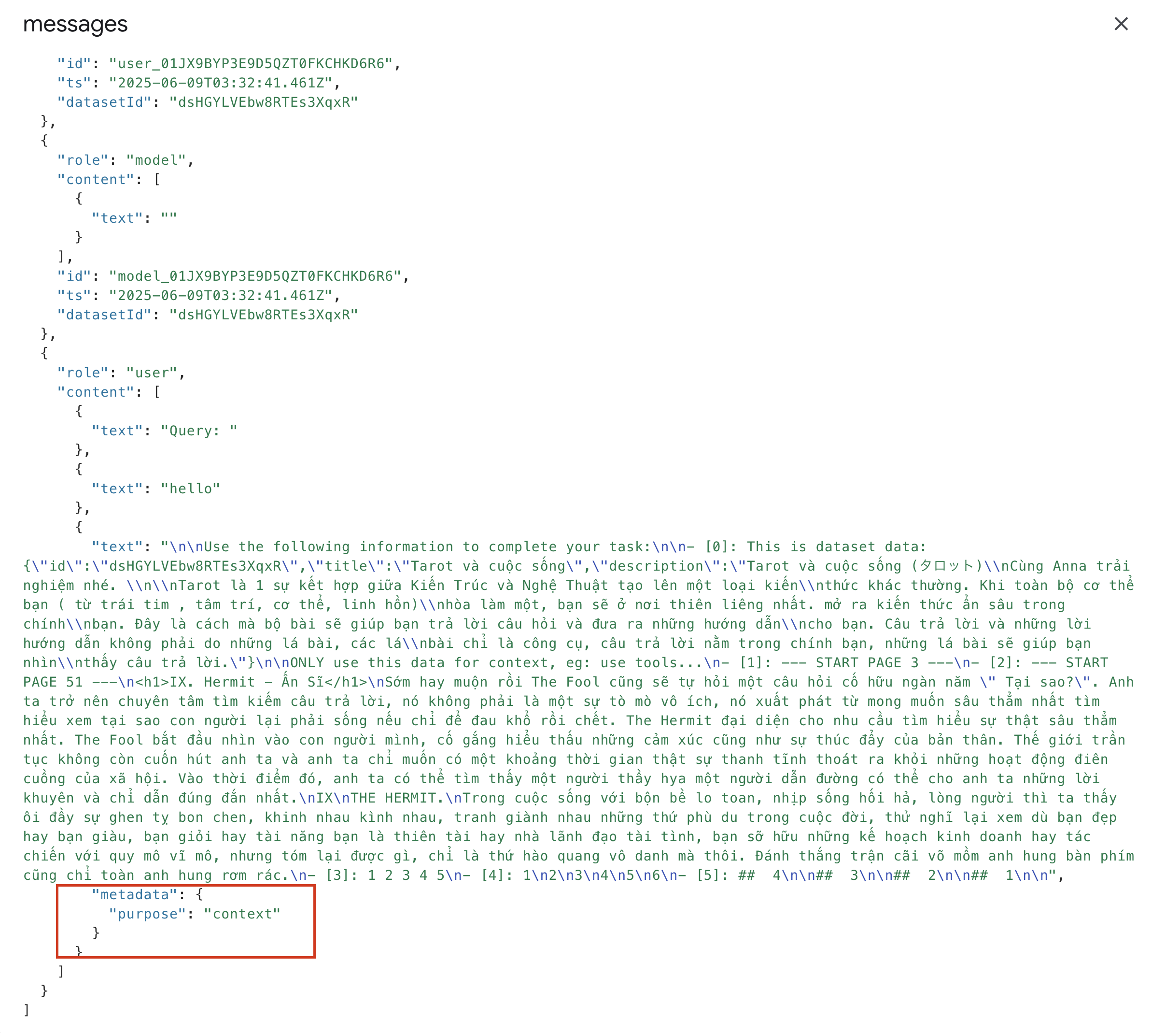The image size is (1151, 1033).
Task: Click the messages dialog title
Action: tap(75, 25)
